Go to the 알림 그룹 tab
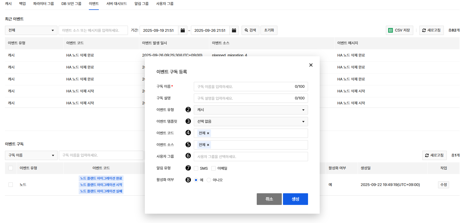 pos(141,4)
